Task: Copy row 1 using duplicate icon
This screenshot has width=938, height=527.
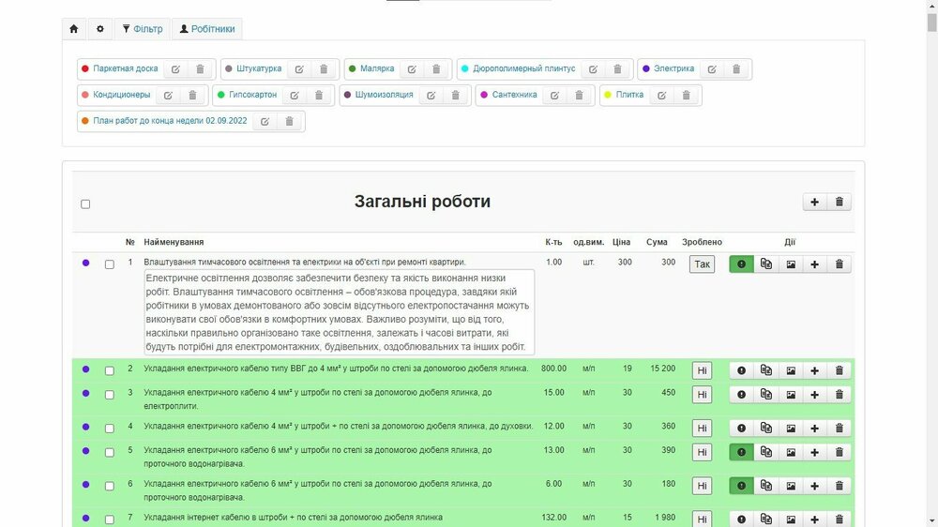Action: point(766,264)
